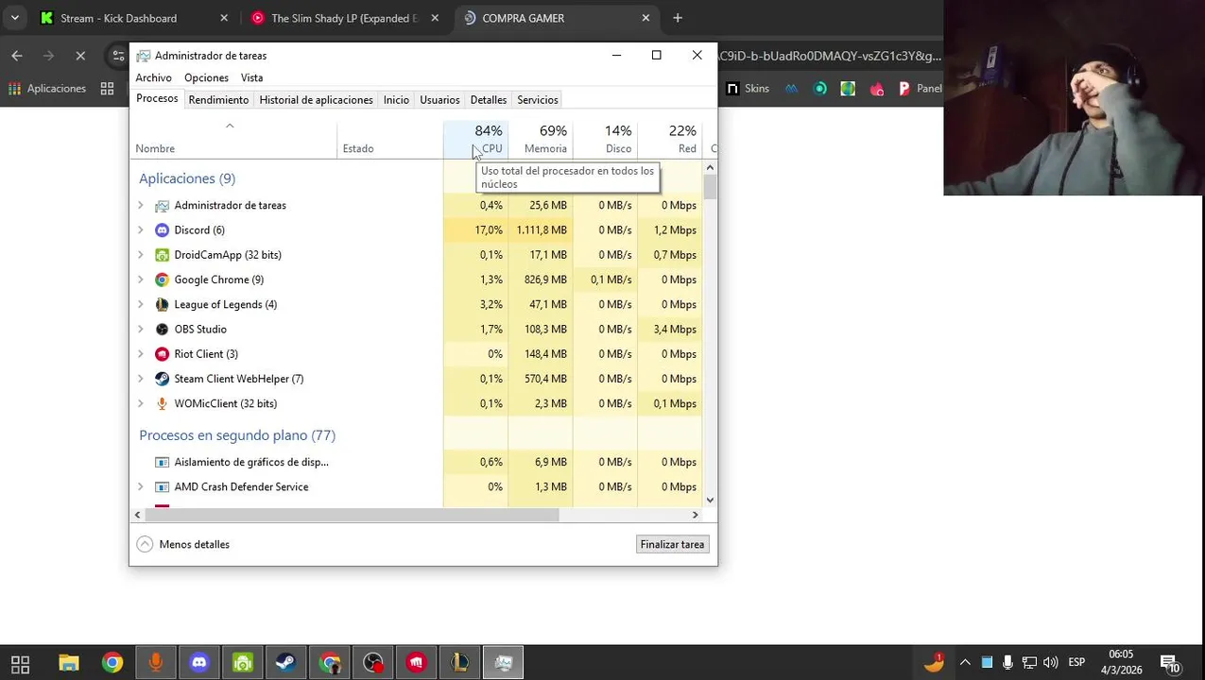Open a new Chrome tab

coord(678,18)
